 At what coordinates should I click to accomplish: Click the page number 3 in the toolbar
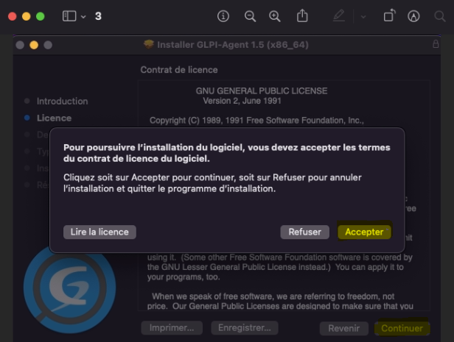(x=98, y=16)
